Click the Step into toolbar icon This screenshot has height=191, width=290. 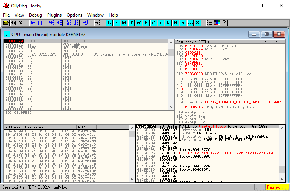click(52, 23)
